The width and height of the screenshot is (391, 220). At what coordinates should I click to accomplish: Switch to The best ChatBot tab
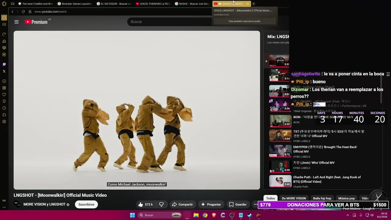(35, 4)
